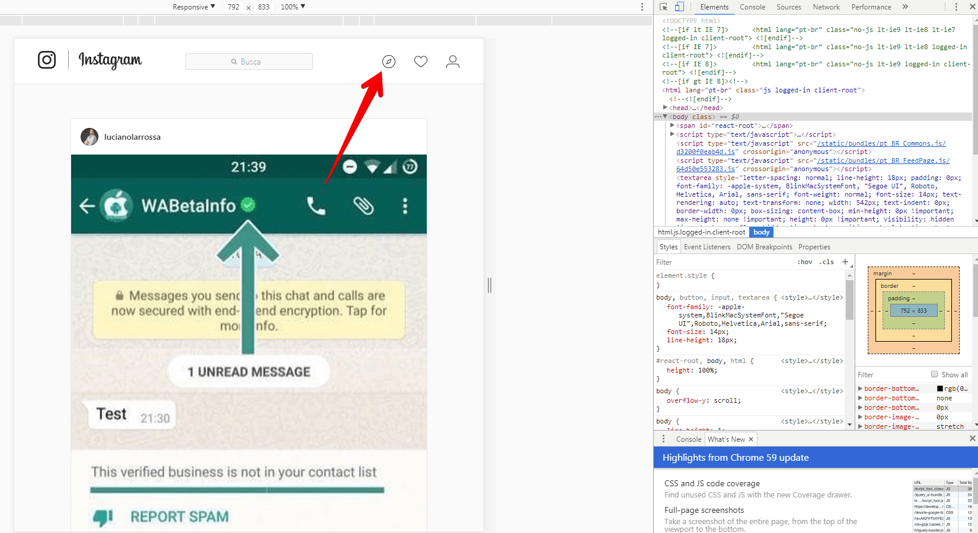Click the 792 × 833 box model content

tap(913, 310)
